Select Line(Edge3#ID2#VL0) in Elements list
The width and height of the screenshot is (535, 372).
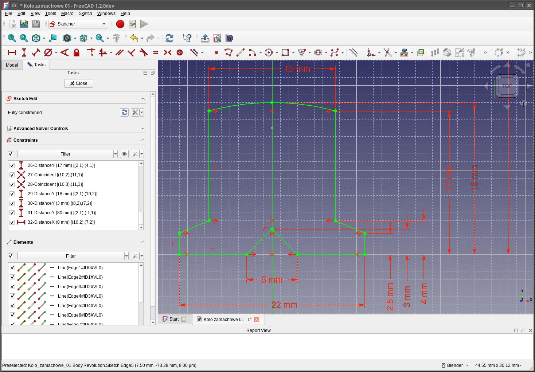(x=80, y=287)
